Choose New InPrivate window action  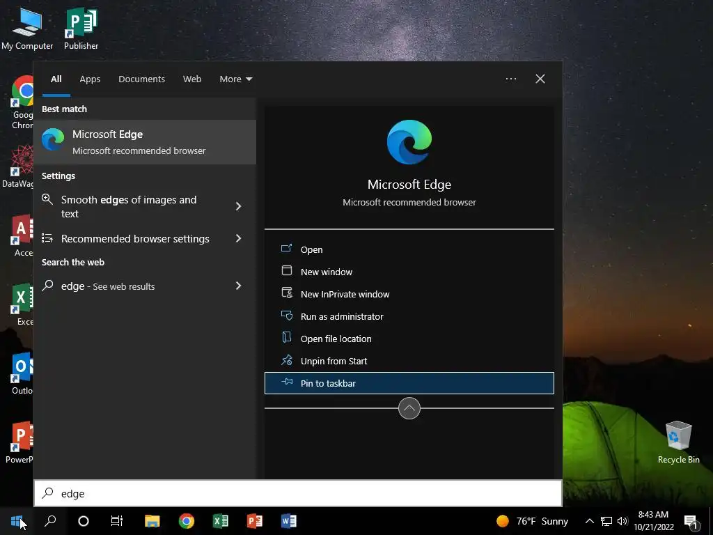coord(409,294)
